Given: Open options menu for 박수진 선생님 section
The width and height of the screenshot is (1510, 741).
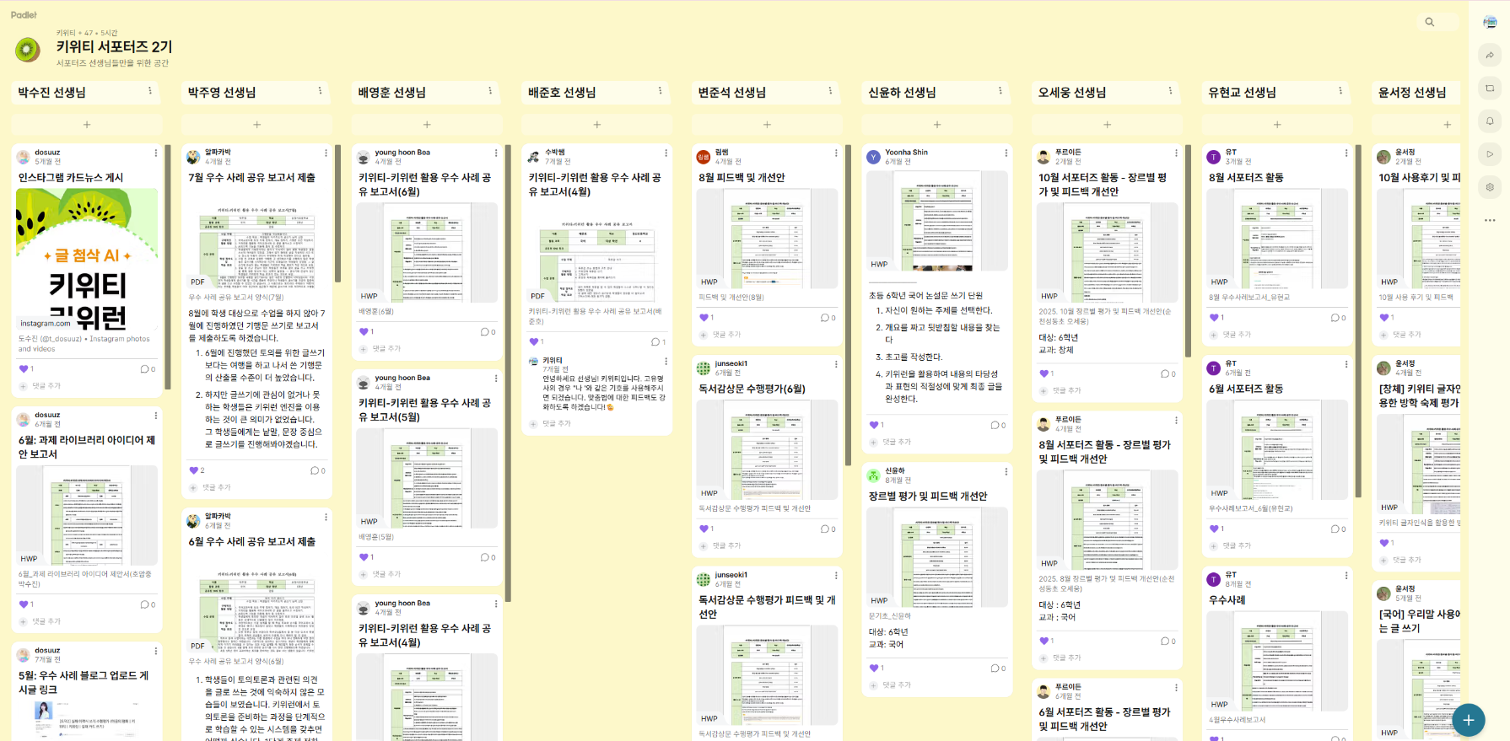Looking at the screenshot, I should pos(150,91).
